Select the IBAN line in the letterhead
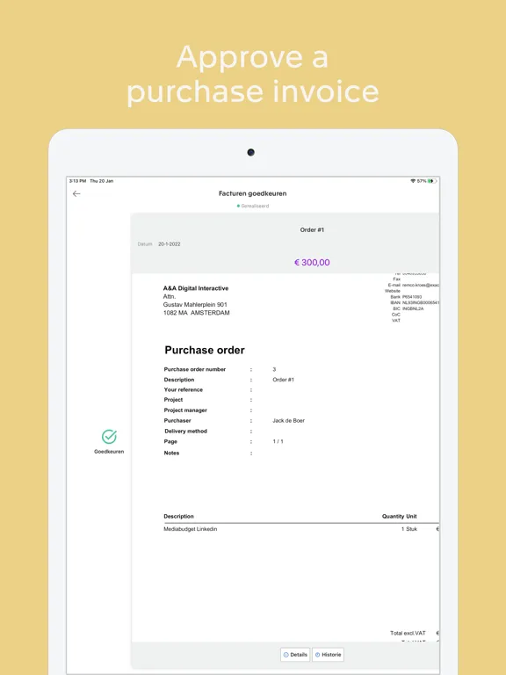This screenshot has width=506, height=675. click(x=414, y=303)
